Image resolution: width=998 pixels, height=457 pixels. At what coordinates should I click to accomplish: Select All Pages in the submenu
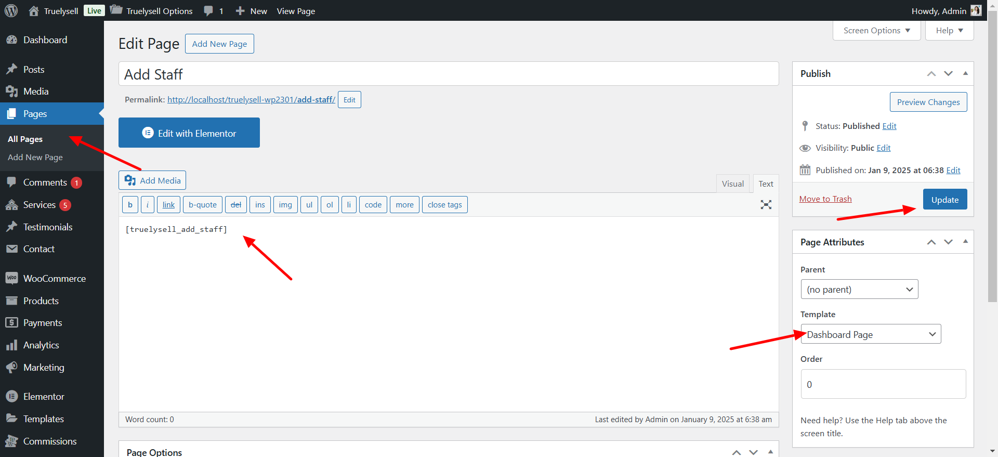pyautogui.click(x=25, y=139)
